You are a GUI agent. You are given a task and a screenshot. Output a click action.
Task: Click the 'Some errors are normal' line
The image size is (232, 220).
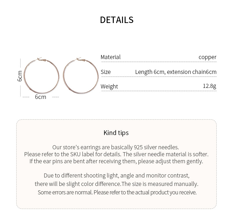tap(117, 192)
